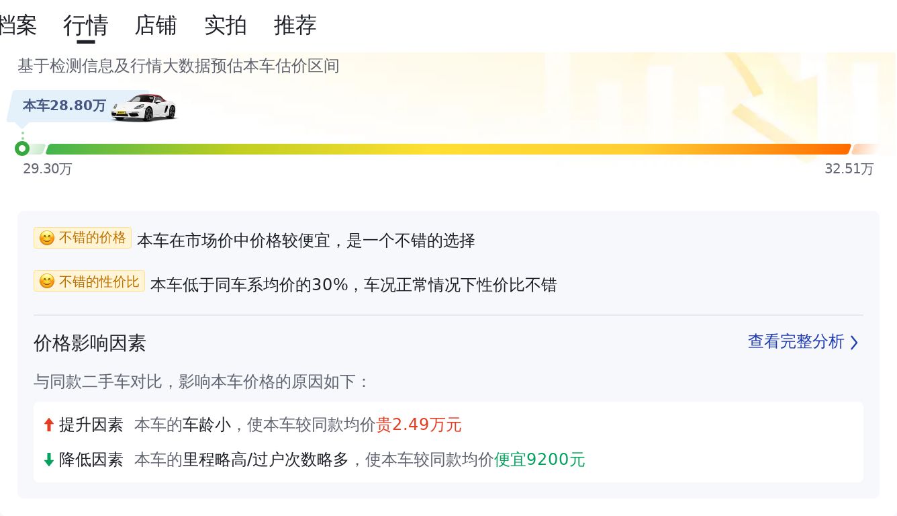This screenshot has height=516, width=897.
Task: Click the 便宜9200元 green price text
Action: pos(540,460)
